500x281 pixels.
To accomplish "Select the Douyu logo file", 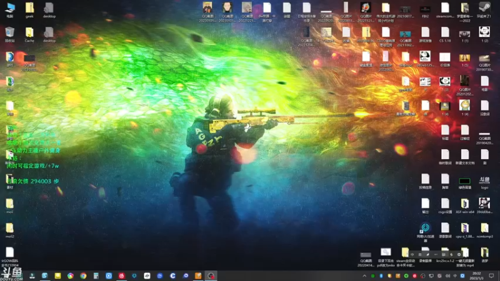I will (x=484, y=182).
